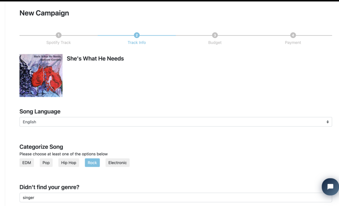Image resolution: width=339 pixels, height=206 pixels.
Task: Click the Song Language heading
Action: [x=40, y=111]
